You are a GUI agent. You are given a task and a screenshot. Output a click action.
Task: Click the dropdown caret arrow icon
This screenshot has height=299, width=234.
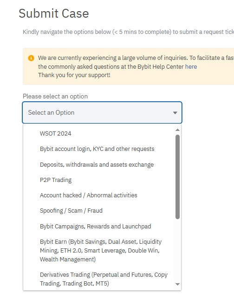[175, 113]
